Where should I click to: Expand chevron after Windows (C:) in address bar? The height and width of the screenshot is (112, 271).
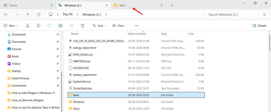click(106, 14)
